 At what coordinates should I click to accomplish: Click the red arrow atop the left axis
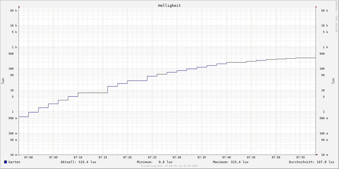[x=19, y=6]
